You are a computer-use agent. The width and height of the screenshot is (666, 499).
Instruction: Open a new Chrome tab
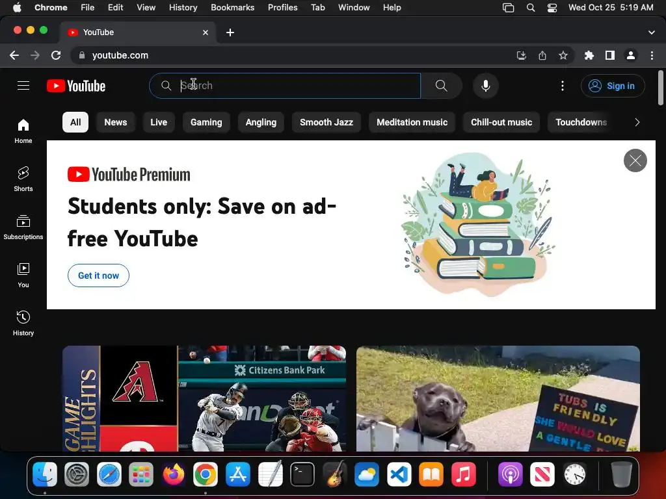[230, 32]
